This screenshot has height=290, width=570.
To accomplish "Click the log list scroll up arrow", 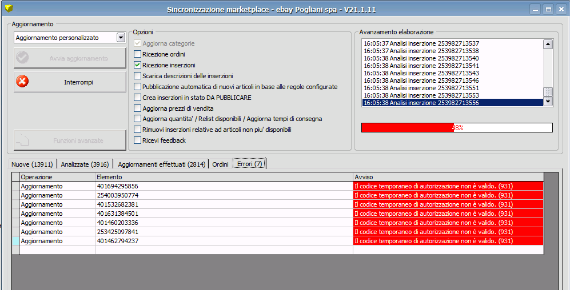I will pyautogui.click(x=548, y=45).
